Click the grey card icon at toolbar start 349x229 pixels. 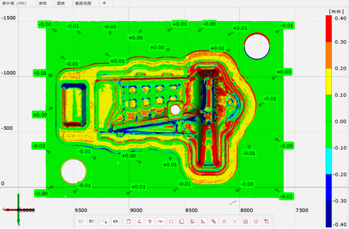pyautogui.click(x=81, y=221)
